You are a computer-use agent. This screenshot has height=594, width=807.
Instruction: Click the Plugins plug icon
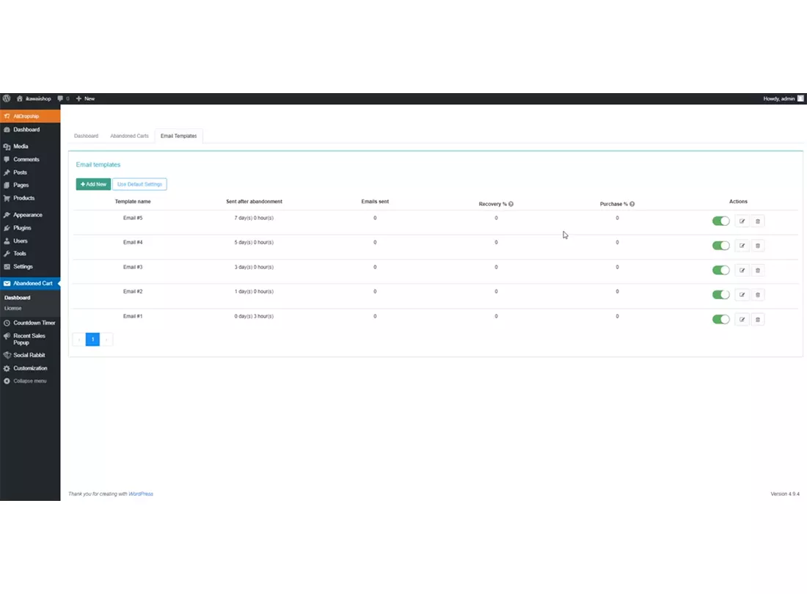(7, 228)
